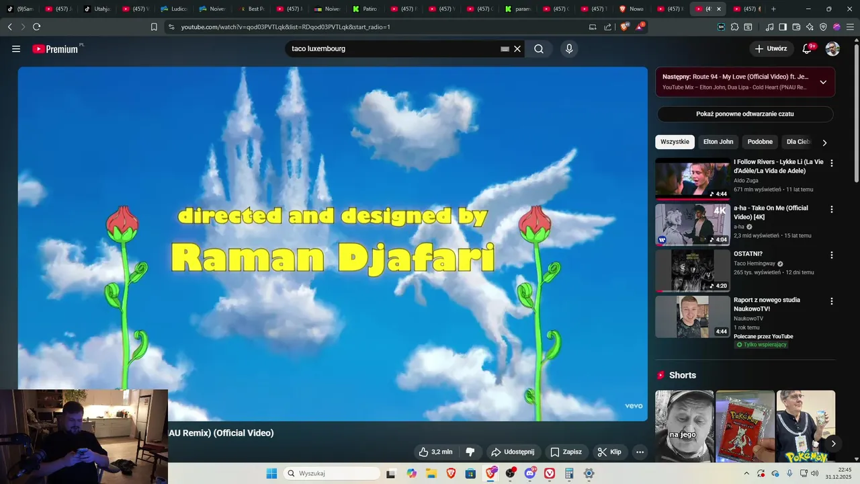This screenshot has height=484, width=860.
Task: Show chat replay via Pokaż ponowne odtwarzanie czatu
Action: click(x=745, y=114)
